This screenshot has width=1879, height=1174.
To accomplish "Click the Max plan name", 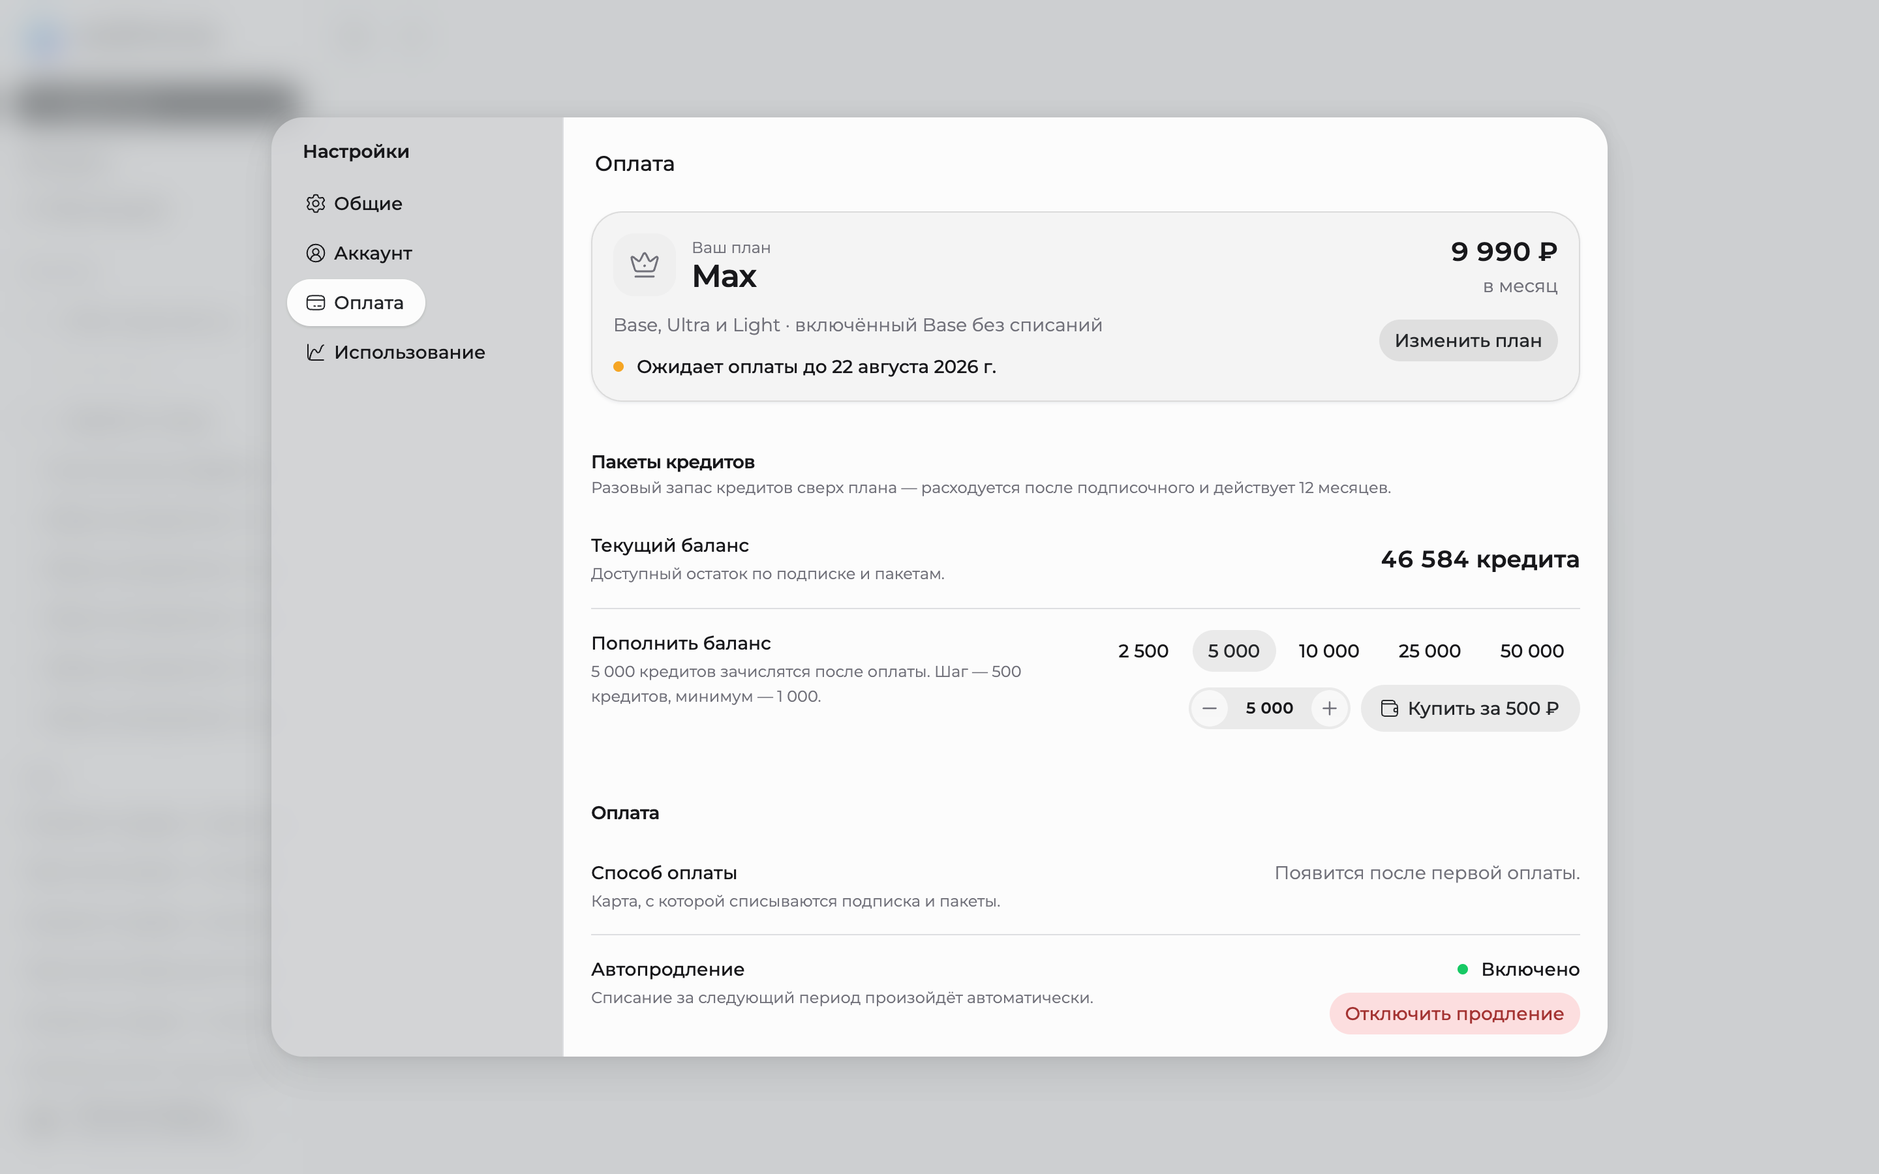I will (x=724, y=277).
